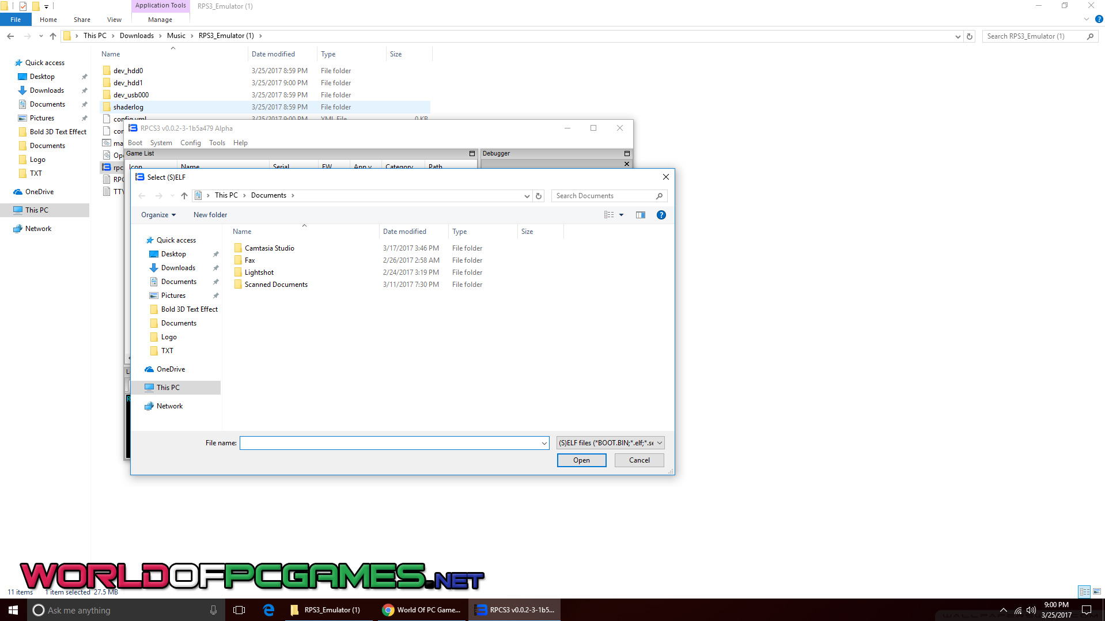1105x621 pixels.
Task: Float the Debugger panel
Action: pyautogui.click(x=627, y=154)
